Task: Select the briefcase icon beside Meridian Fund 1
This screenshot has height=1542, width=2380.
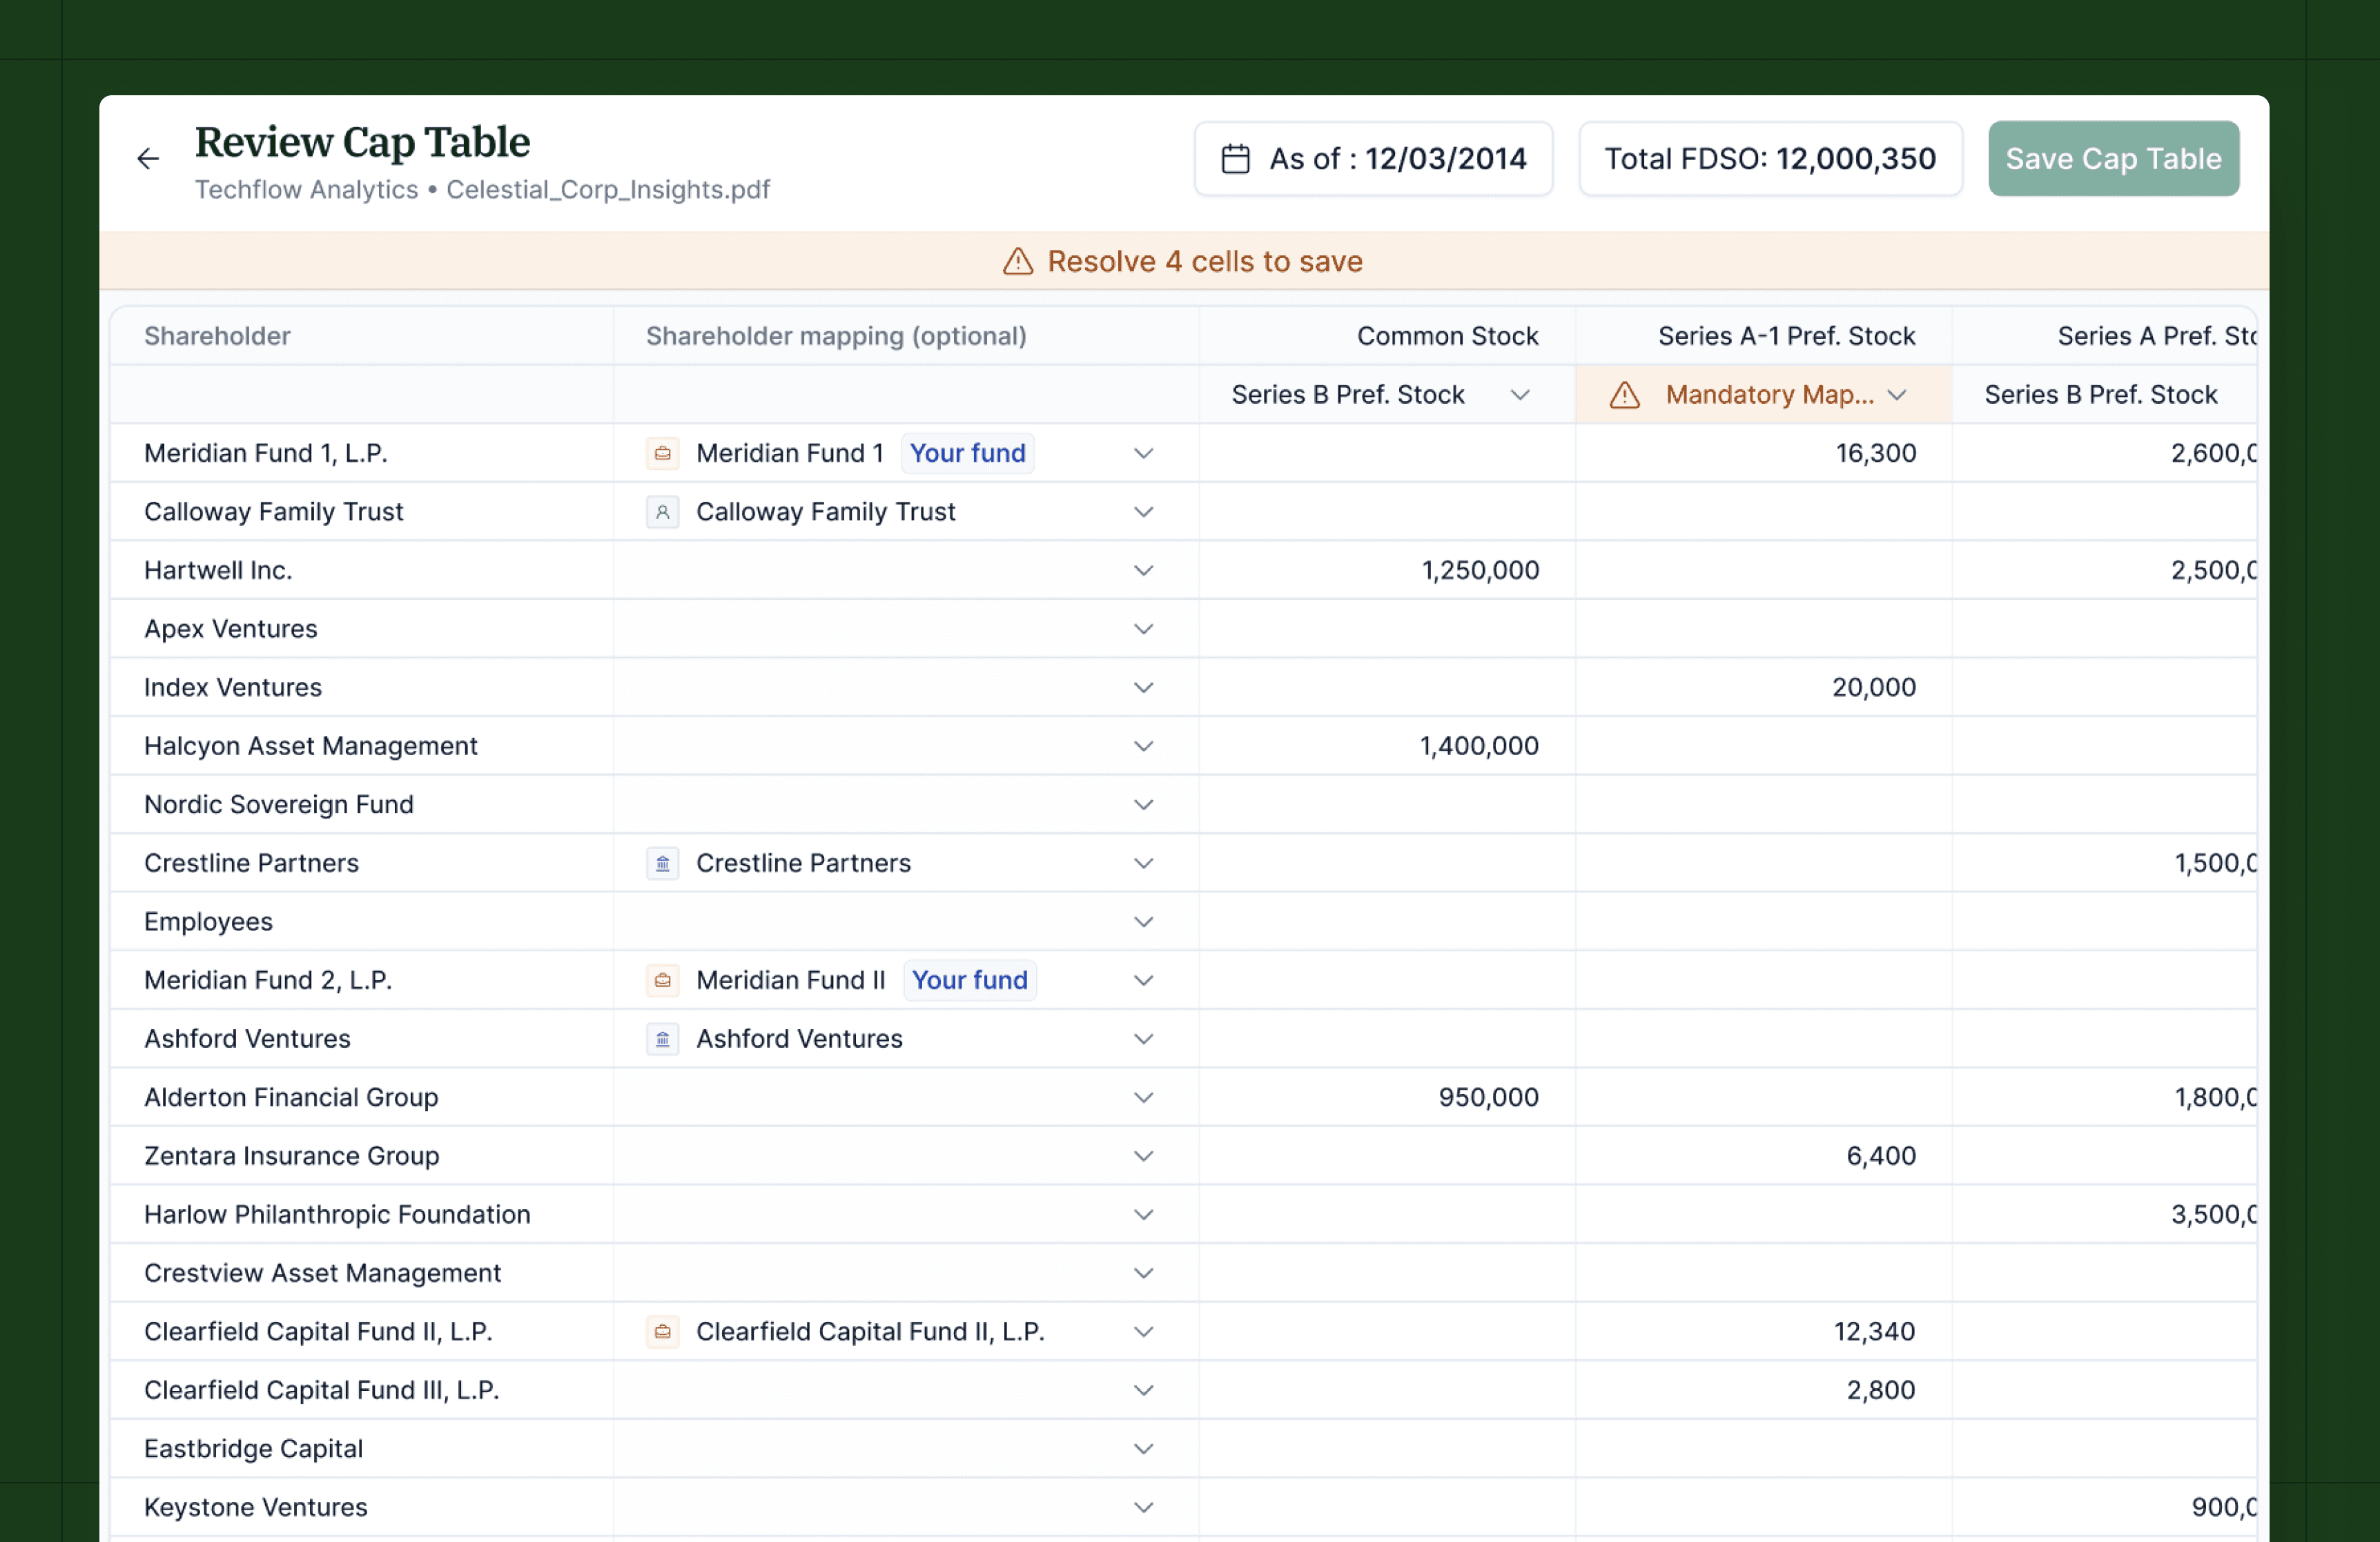Action: click(x=662, y=453)
